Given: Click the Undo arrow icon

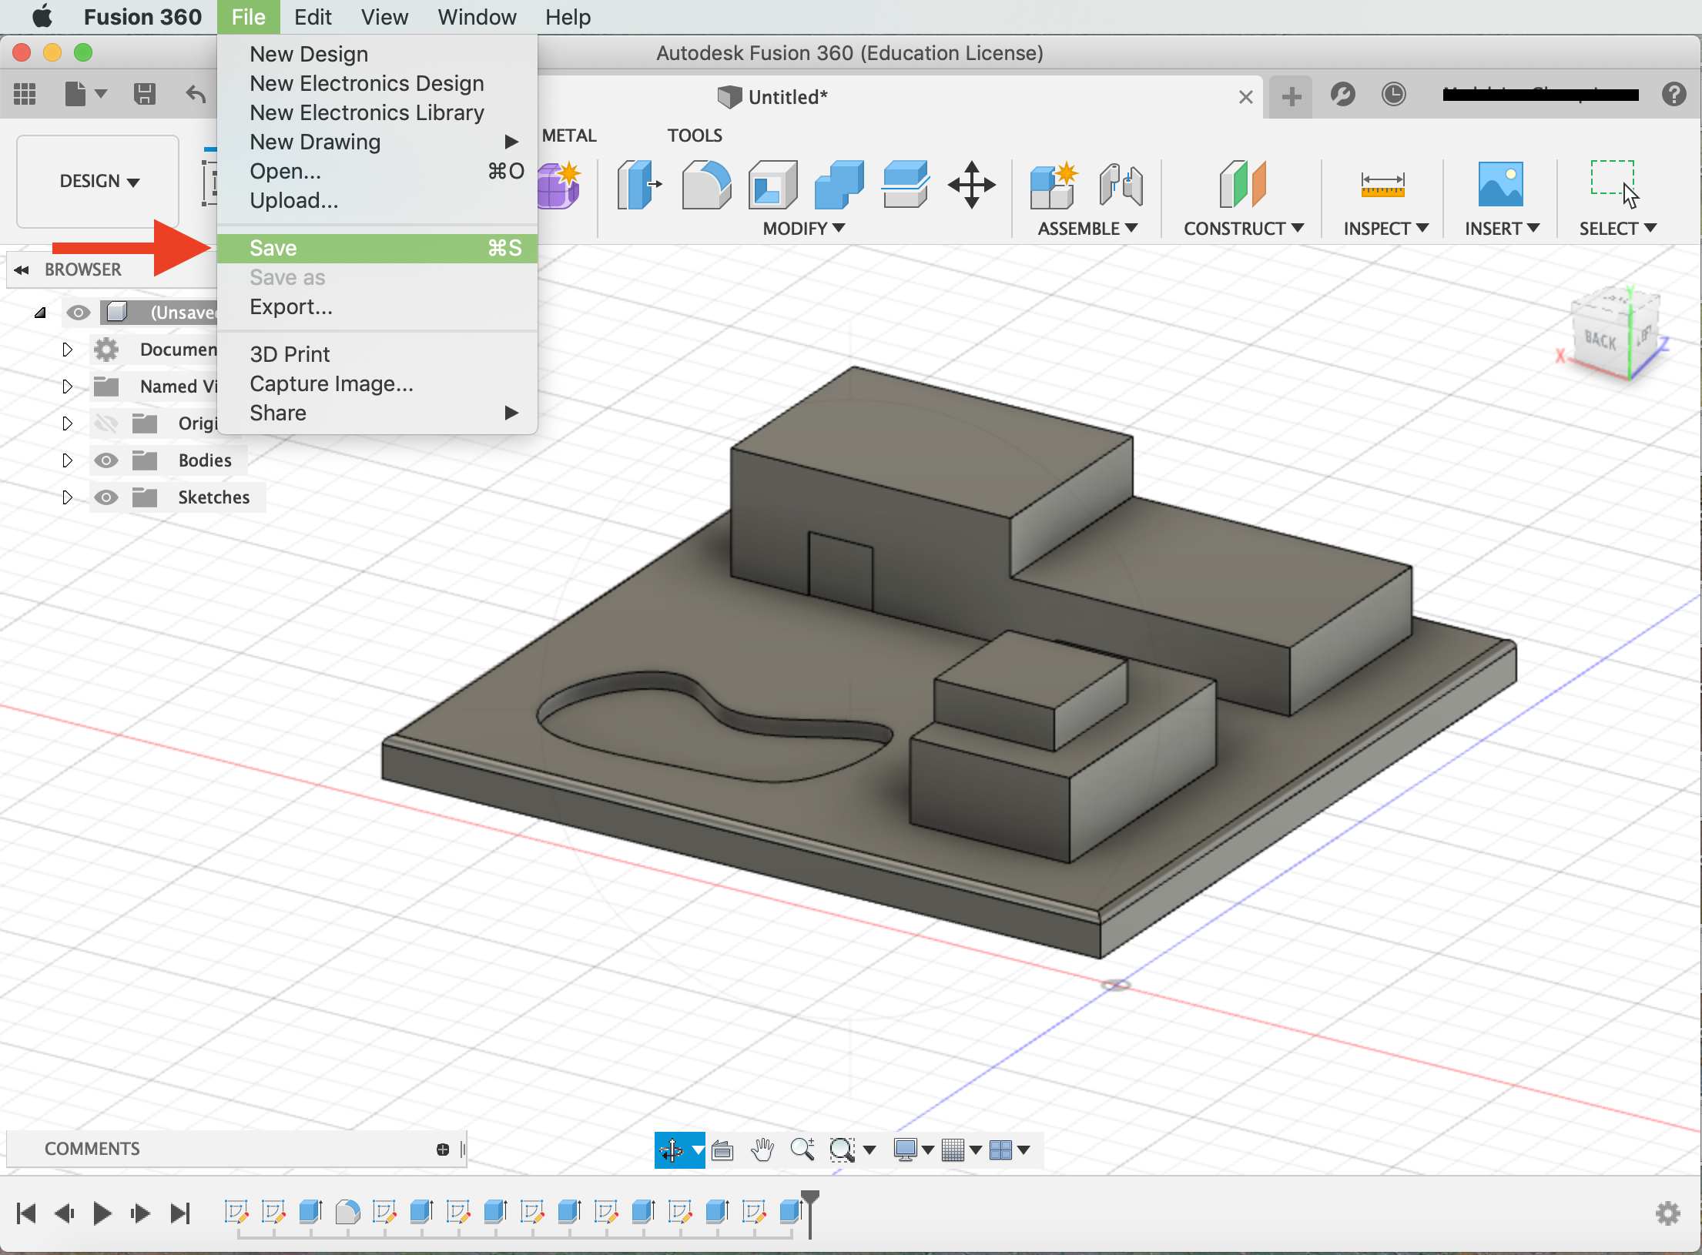Looking at the screenshot, I should pyautogui.click(x=196, y=95).
